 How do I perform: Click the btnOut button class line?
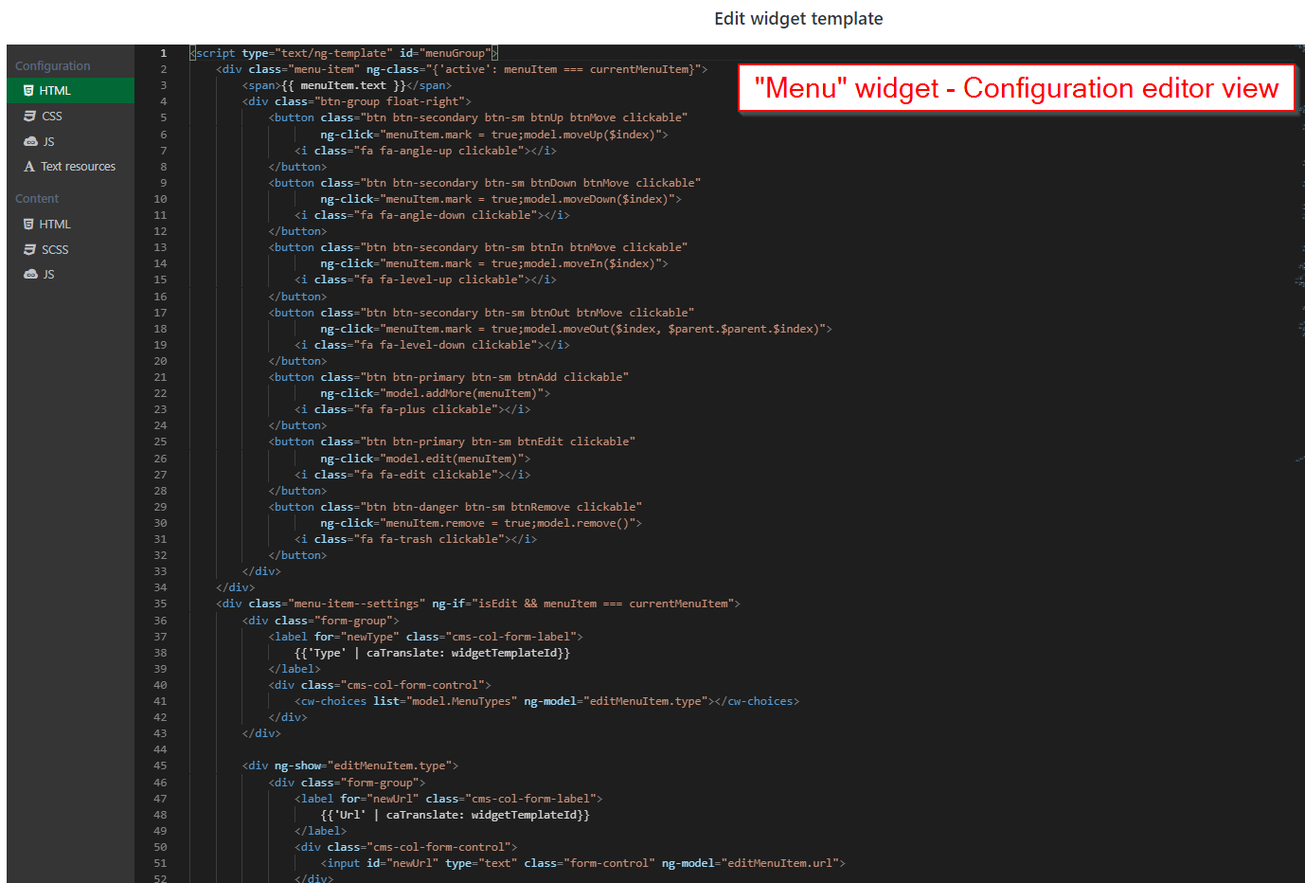(482, 313)
